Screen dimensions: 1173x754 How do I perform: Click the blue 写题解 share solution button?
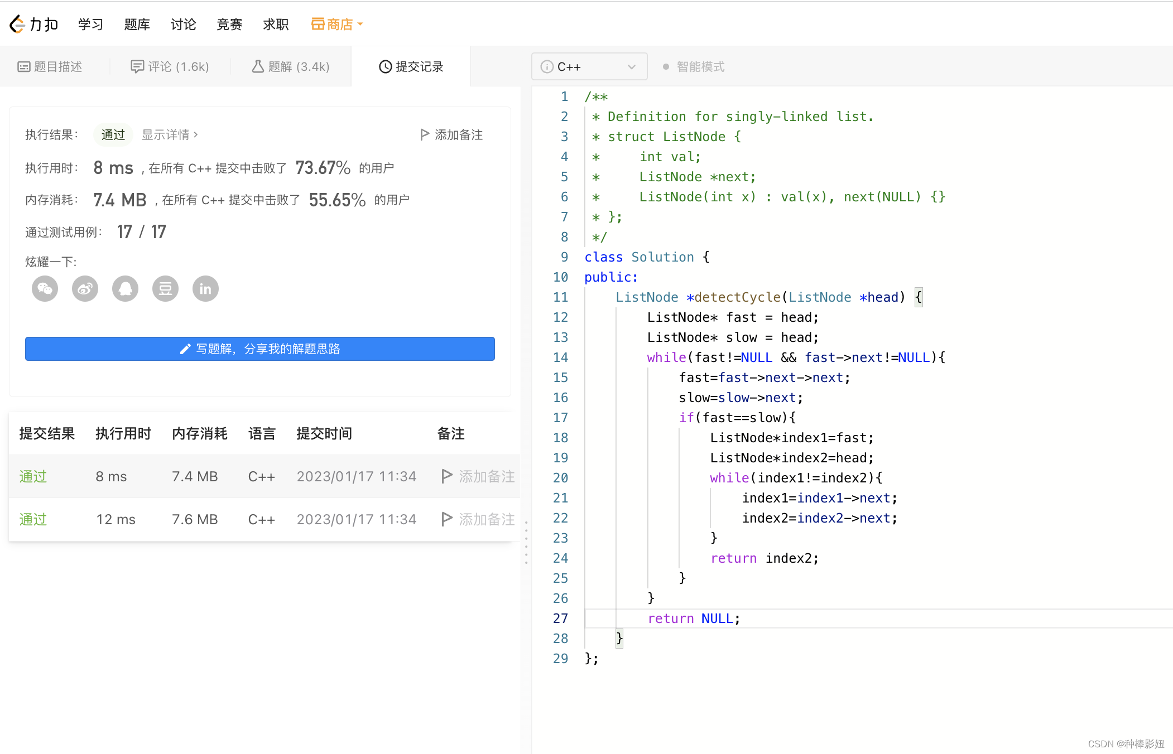(x=260, y=349)
